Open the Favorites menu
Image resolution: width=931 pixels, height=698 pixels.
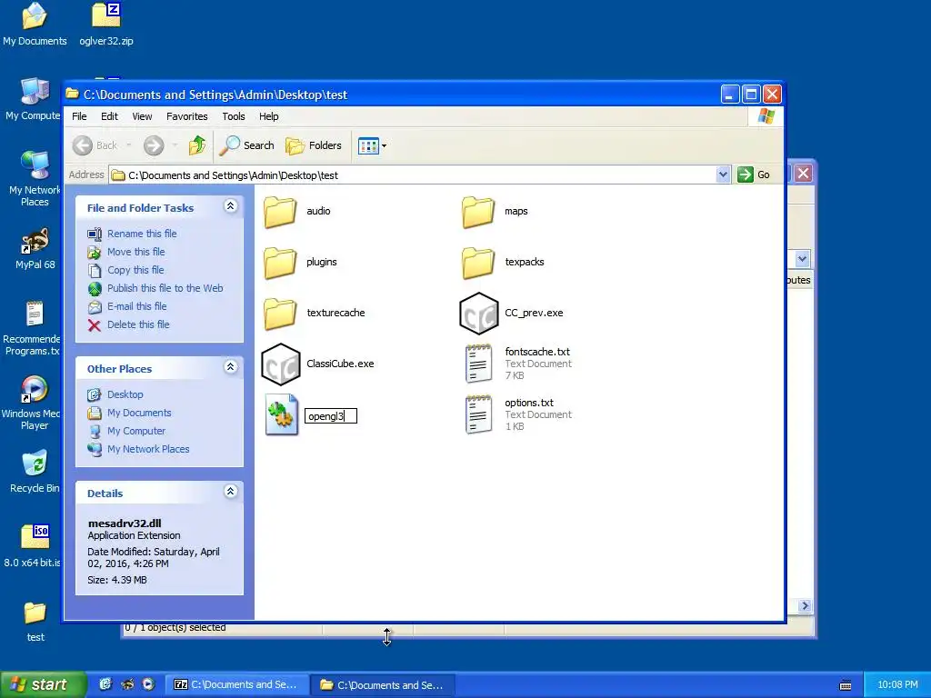coord(187,116)
